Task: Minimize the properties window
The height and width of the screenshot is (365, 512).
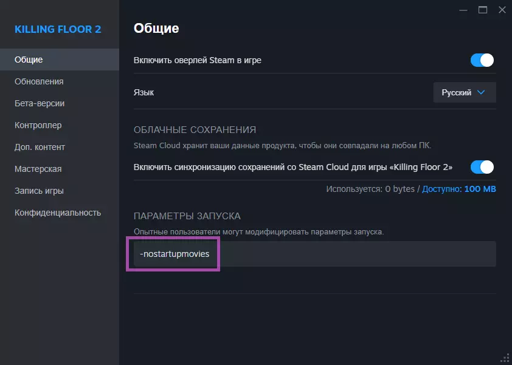Action: pos(465,9)
